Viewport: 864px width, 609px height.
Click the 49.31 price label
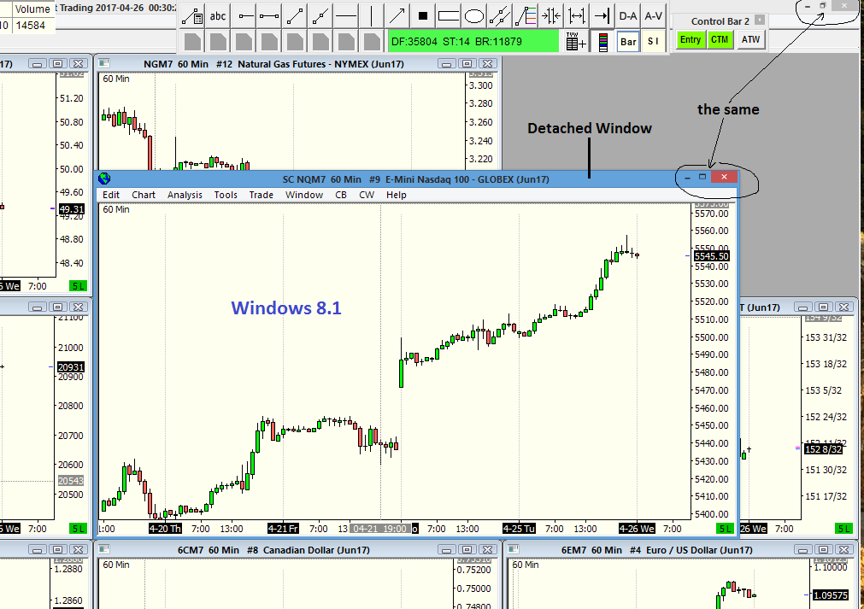coord(72,209)
